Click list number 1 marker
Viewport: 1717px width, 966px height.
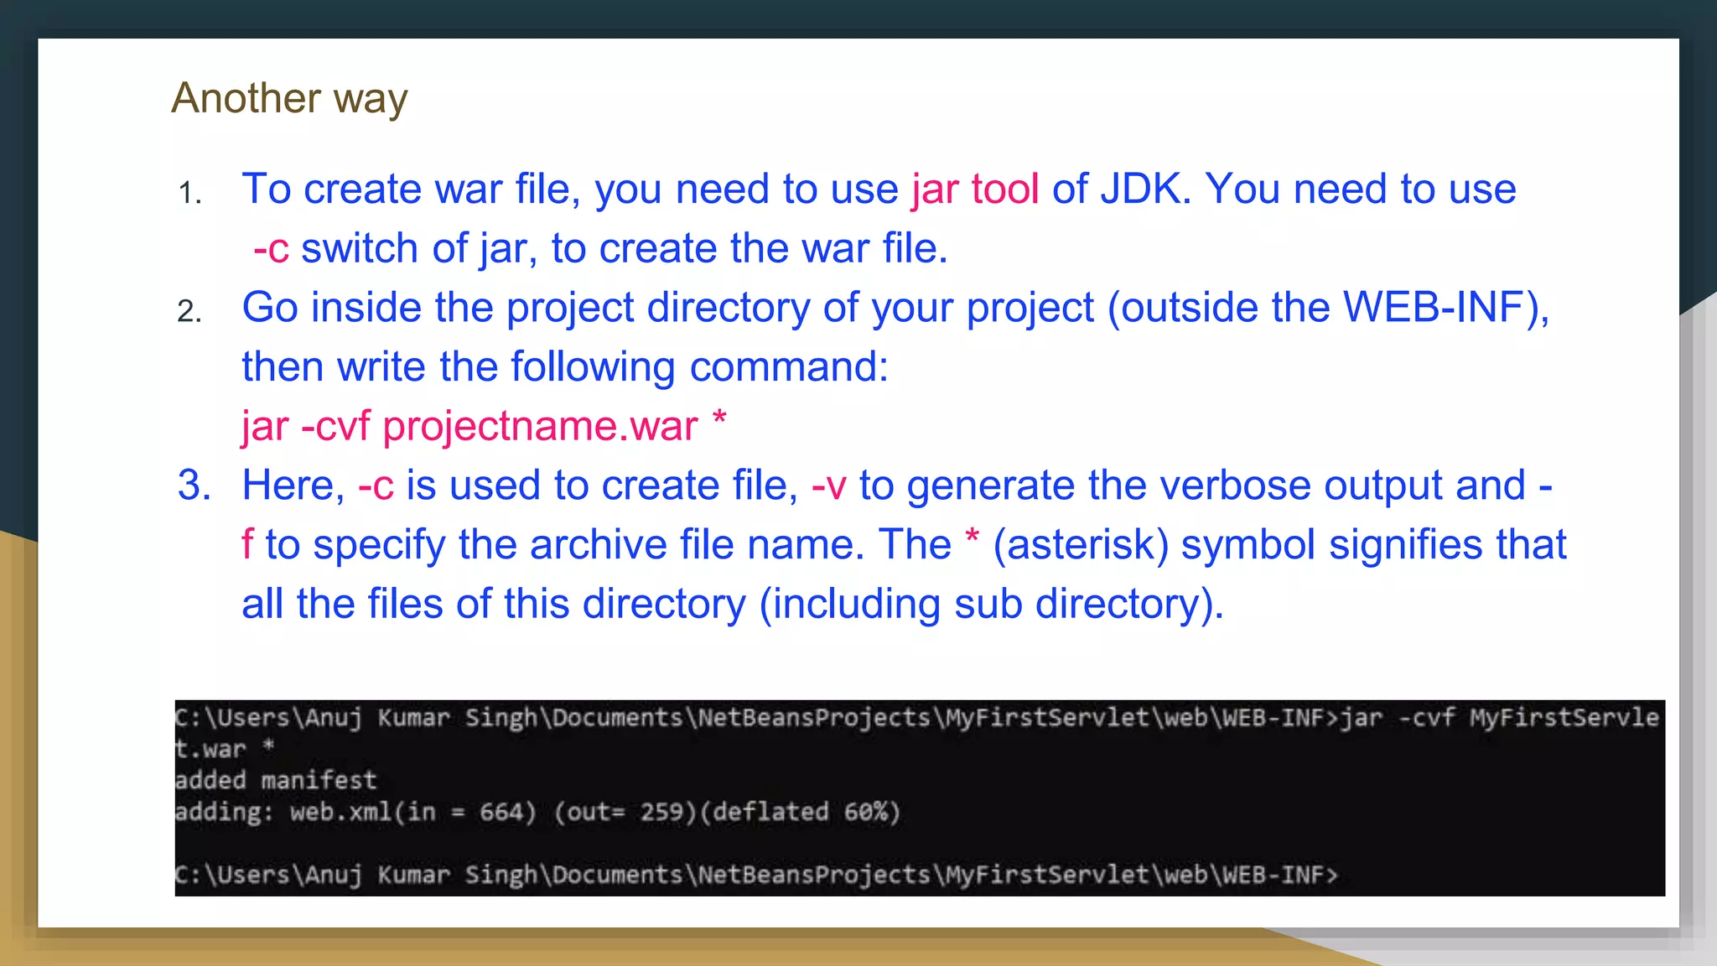tap(189, 194)
